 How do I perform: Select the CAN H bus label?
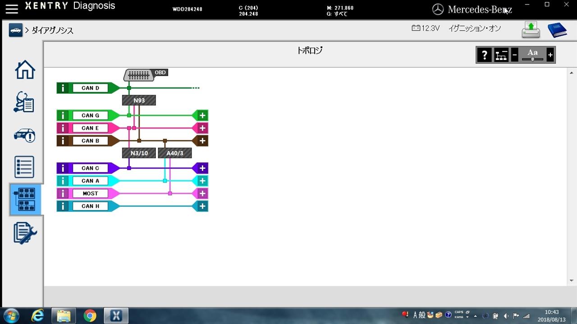coord(90,206)
